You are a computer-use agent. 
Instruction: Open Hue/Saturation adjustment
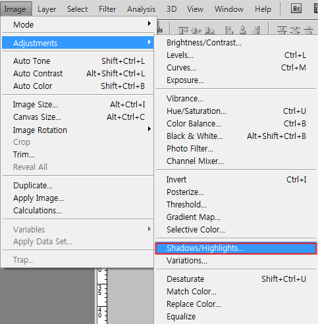[x=236, y=111]
